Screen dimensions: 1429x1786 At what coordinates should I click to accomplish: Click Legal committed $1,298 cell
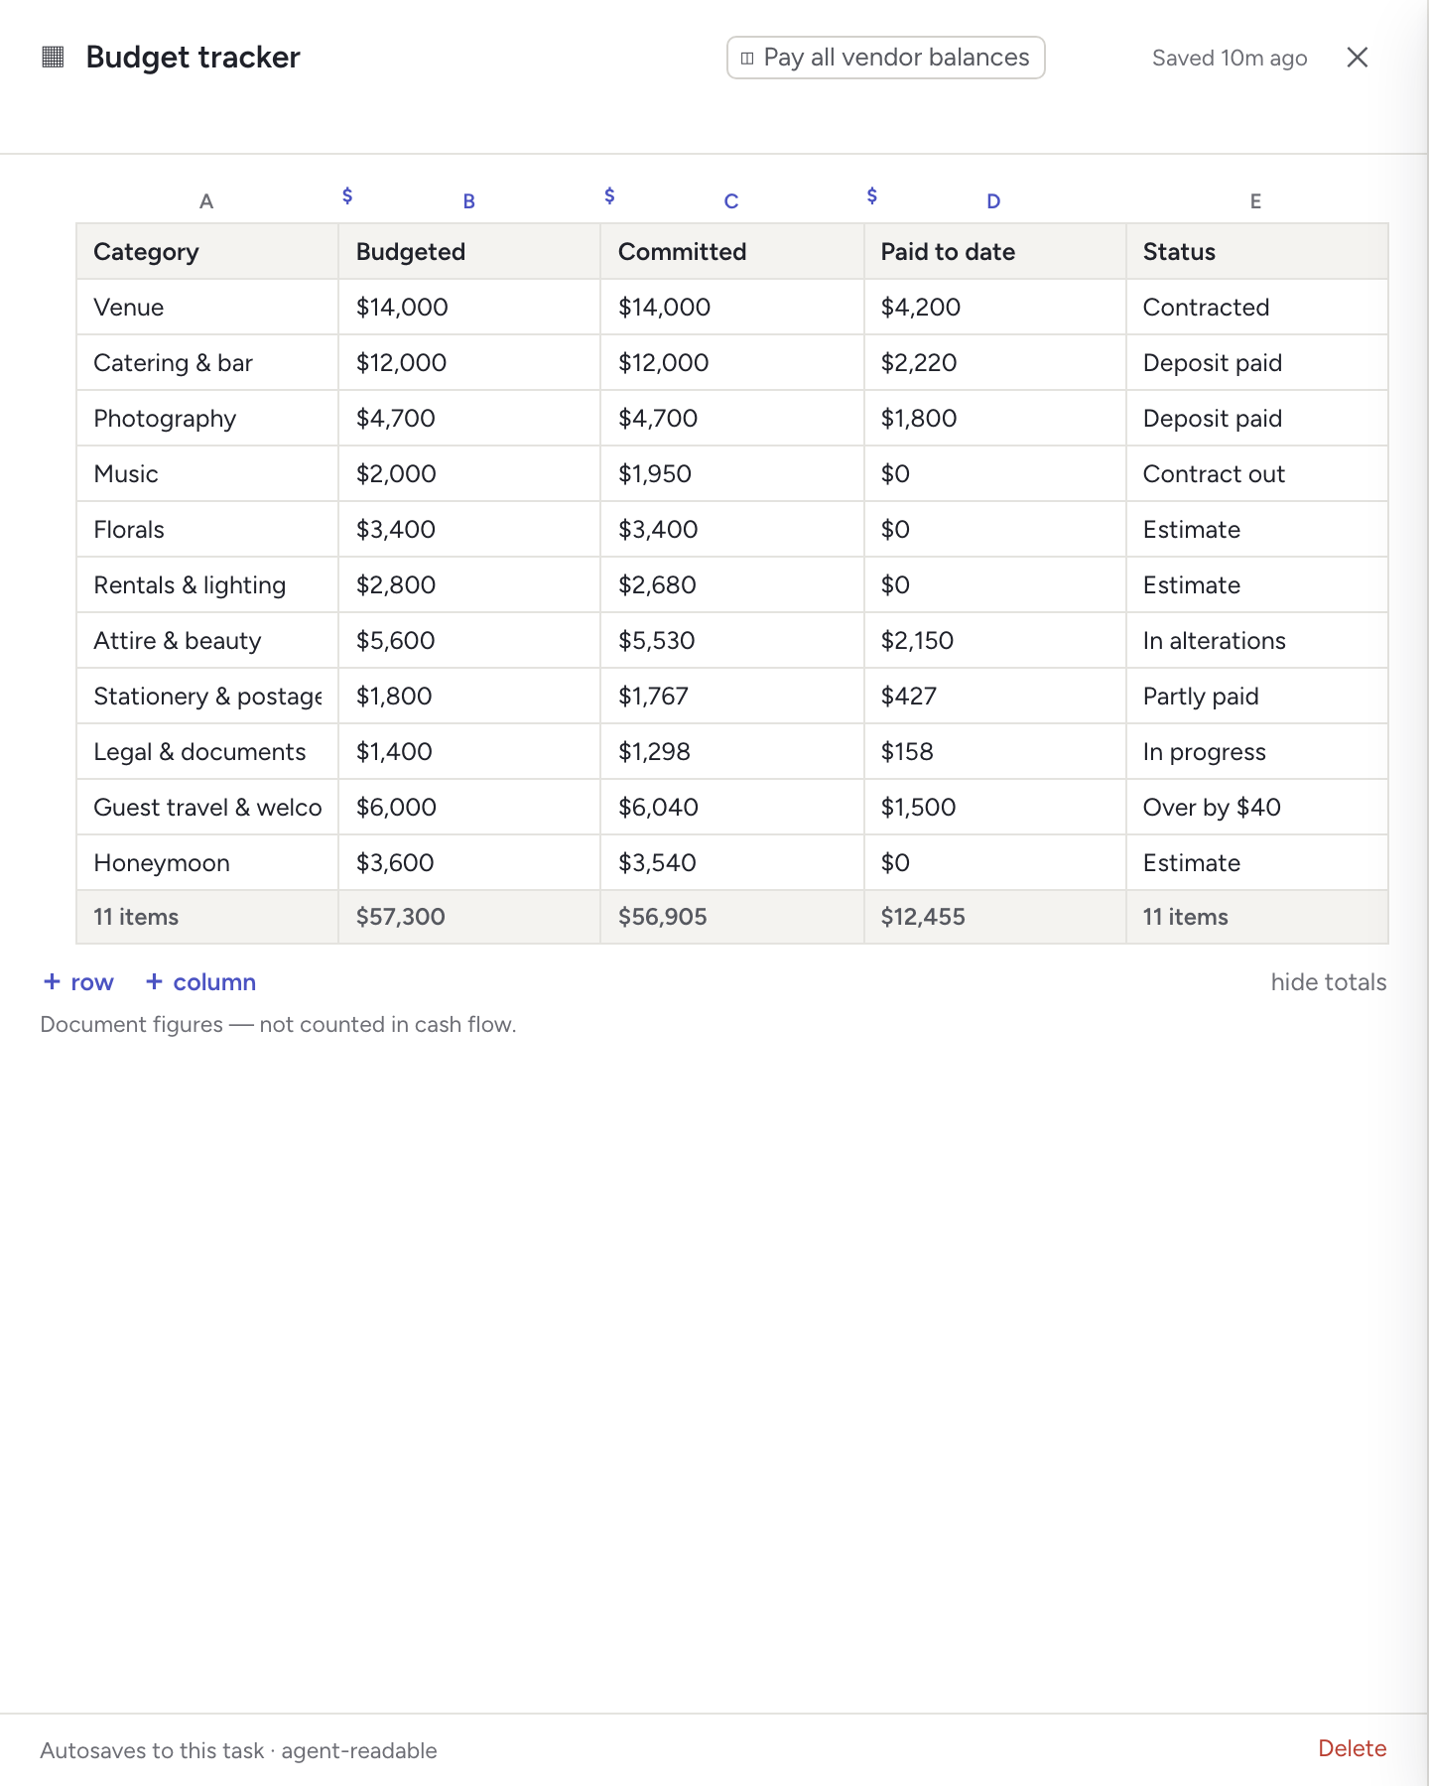click(x=731, y=752)
